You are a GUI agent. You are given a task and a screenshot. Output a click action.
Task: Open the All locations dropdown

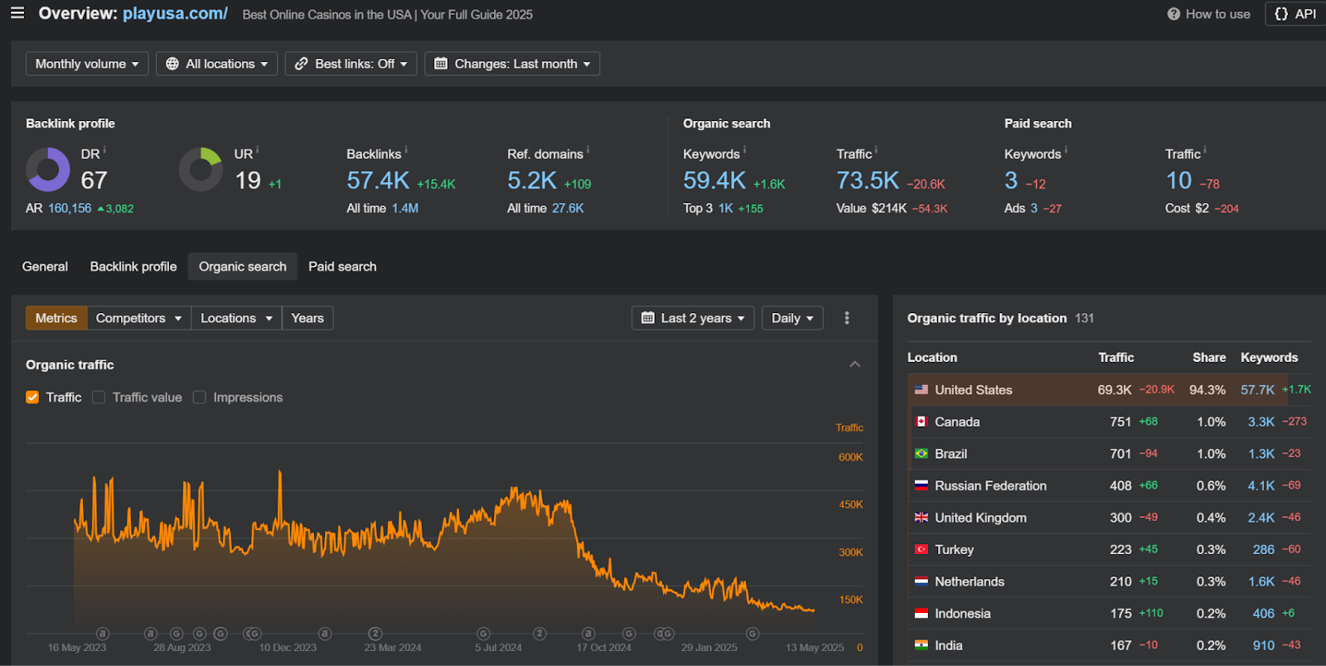(x=216, y=64)
